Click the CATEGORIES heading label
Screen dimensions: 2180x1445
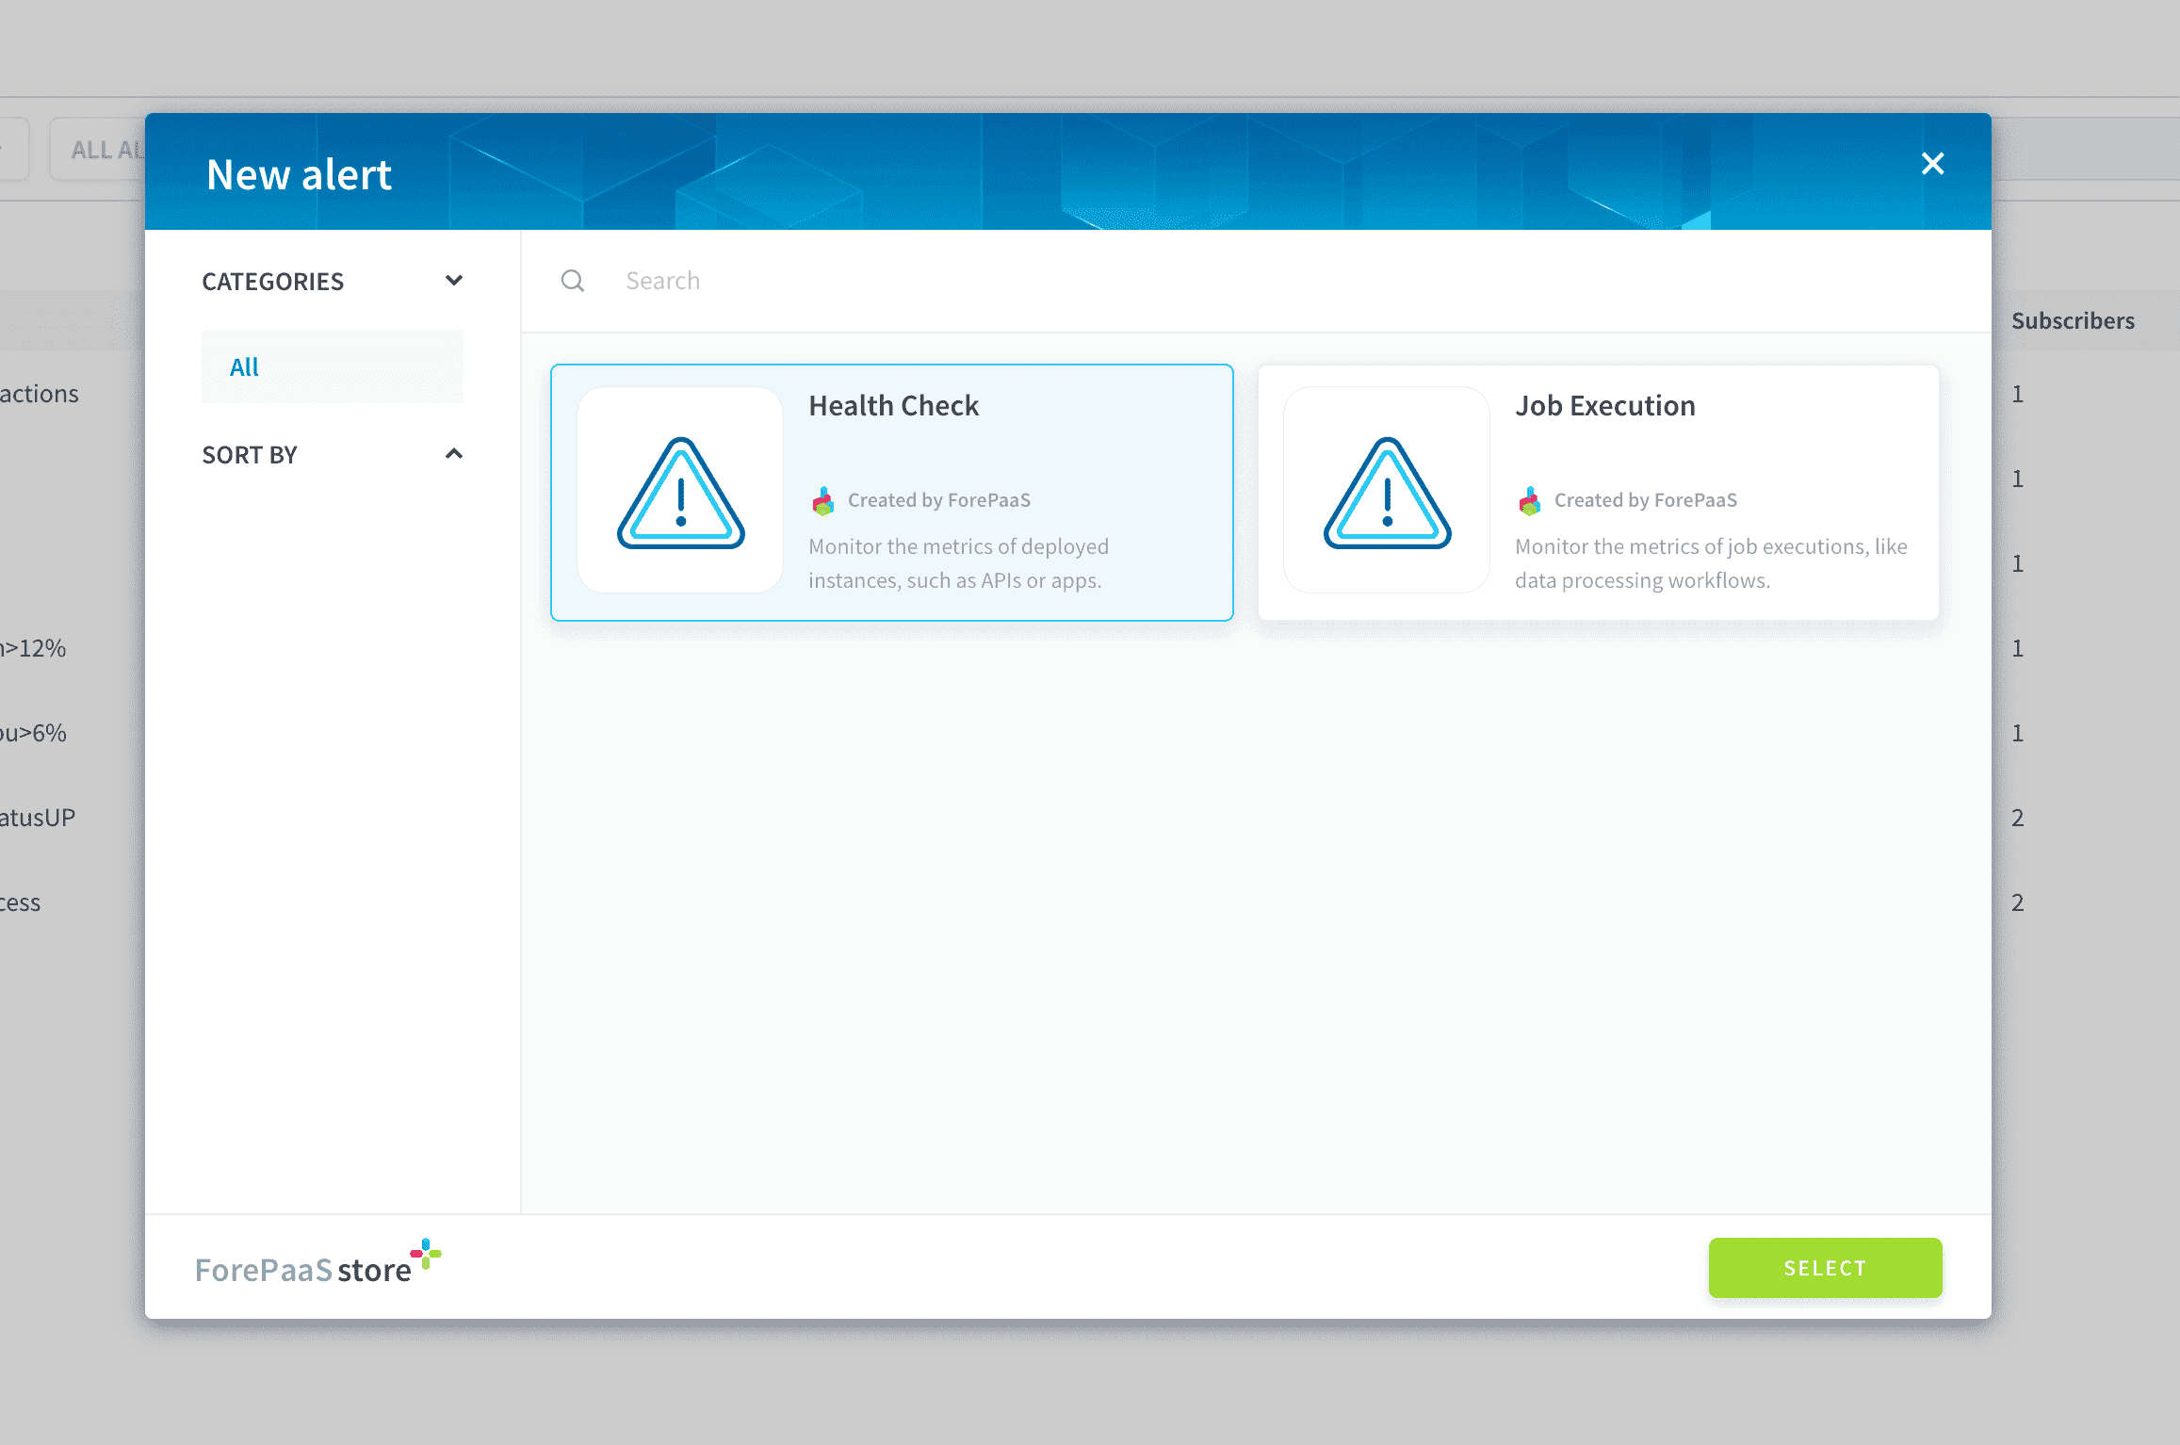(273, 282)
